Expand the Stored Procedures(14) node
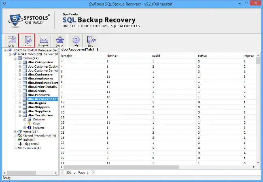The height and width of the screenshot is (182, 263). click(15, 135)
